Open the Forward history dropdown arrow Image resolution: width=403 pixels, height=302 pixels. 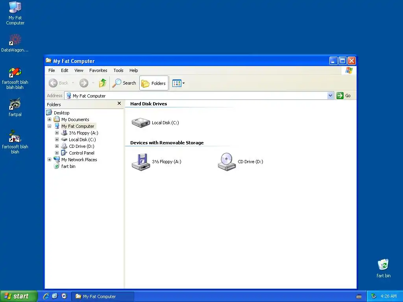pyautogui.click(x=93, y=83)
